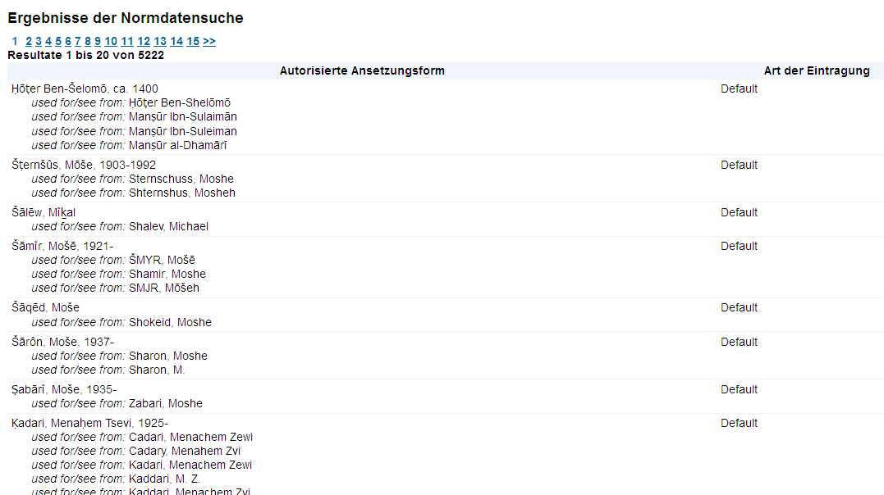Open Šṭernšûs, Mōše, 1903-1992 entry
The height and width of the screenshot is (495, 884).
pos(84,165)
